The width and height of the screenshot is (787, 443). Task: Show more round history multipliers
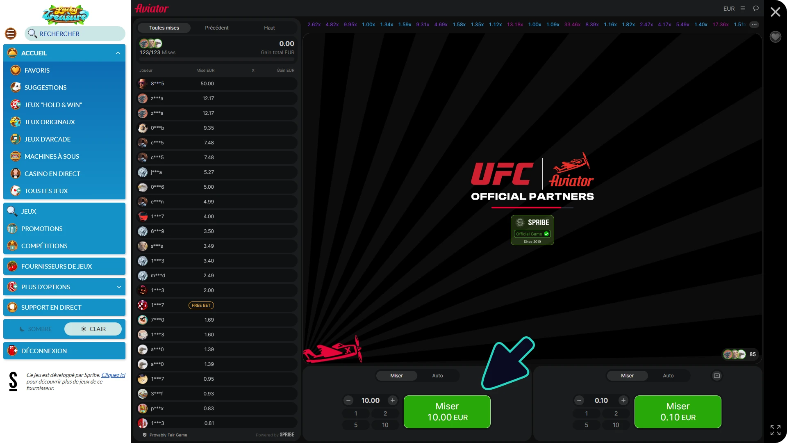point(754,25)
